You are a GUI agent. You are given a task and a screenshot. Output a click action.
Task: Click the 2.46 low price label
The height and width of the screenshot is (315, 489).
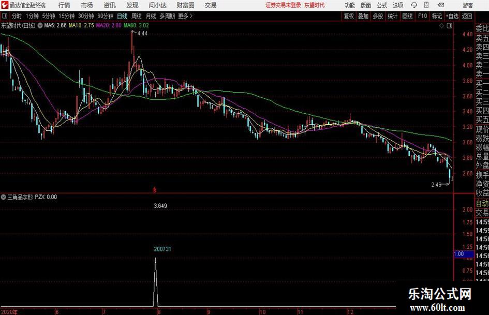click(436, 185)
